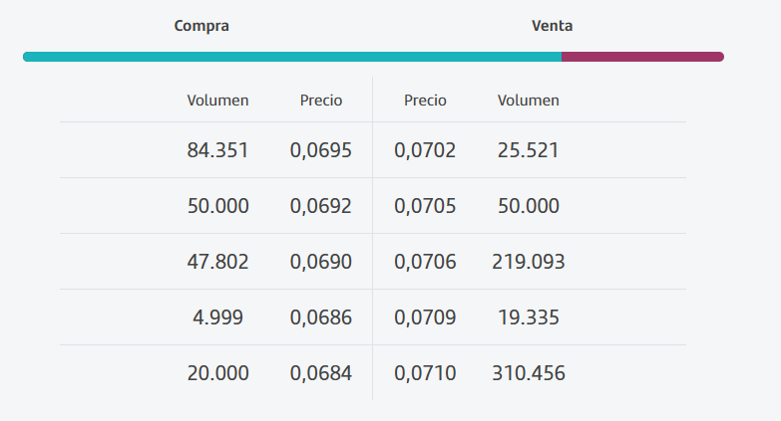Select the sell-side Volumen column header
781x421 pixels.
pos(529,101)
